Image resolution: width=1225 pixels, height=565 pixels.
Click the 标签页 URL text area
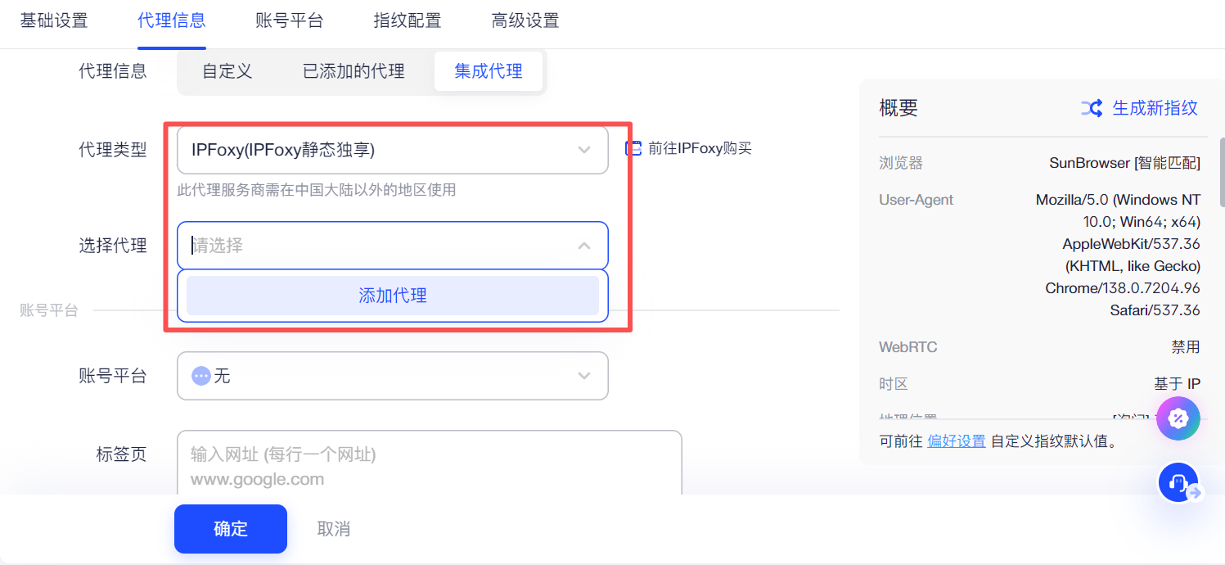click(429, 463)
